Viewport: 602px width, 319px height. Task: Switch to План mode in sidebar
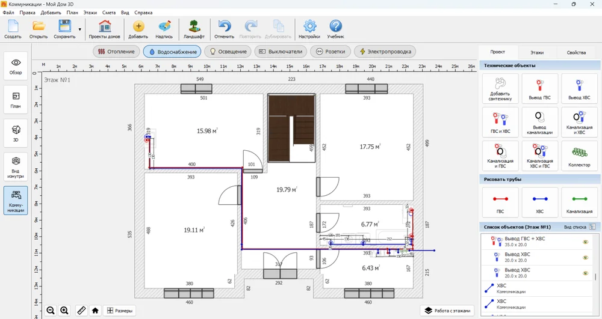click(16, 100)
